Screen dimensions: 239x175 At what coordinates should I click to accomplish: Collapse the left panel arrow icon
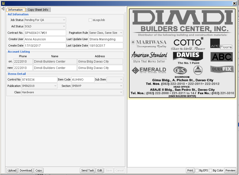[3, 9]
